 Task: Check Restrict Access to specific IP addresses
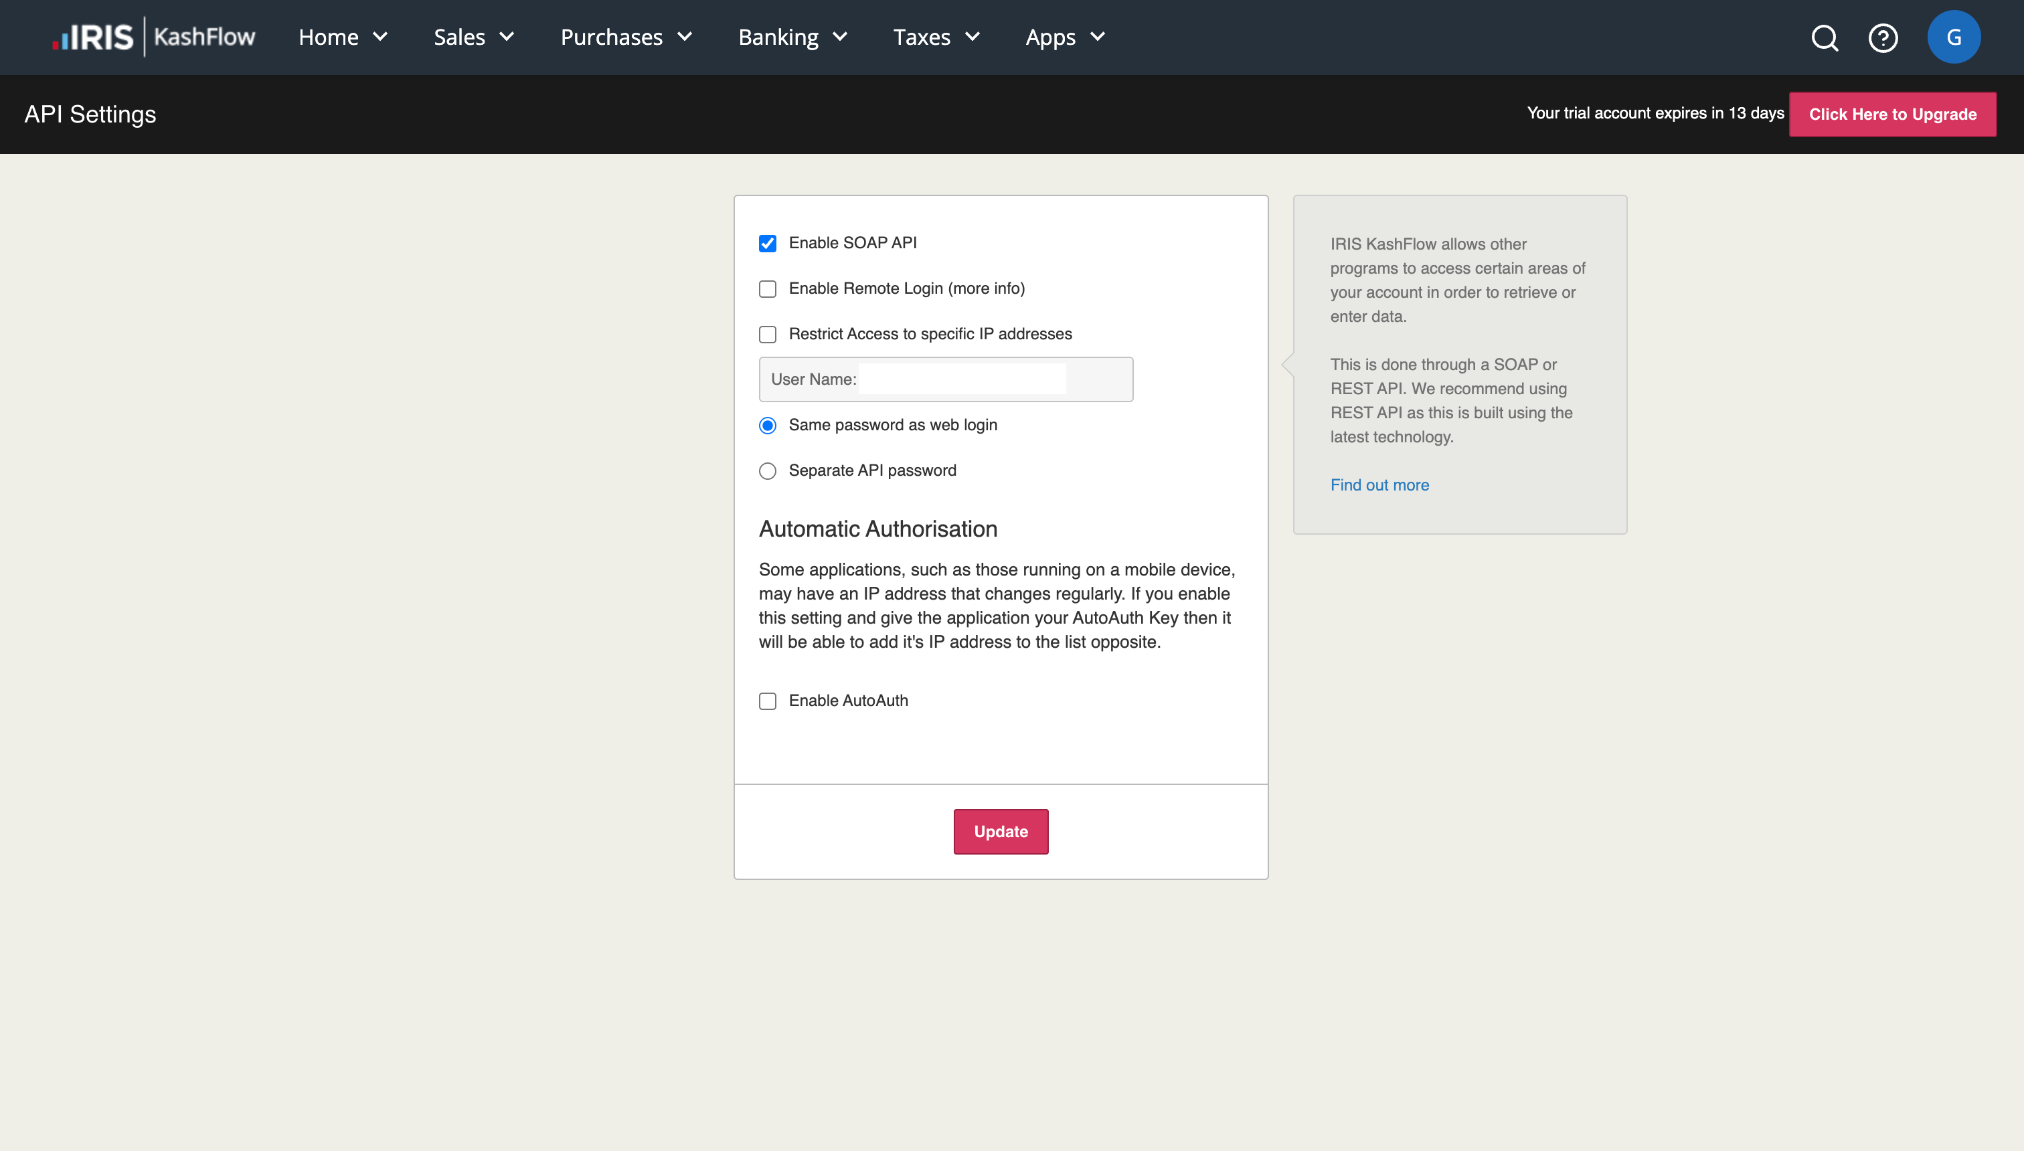point(768,334)
